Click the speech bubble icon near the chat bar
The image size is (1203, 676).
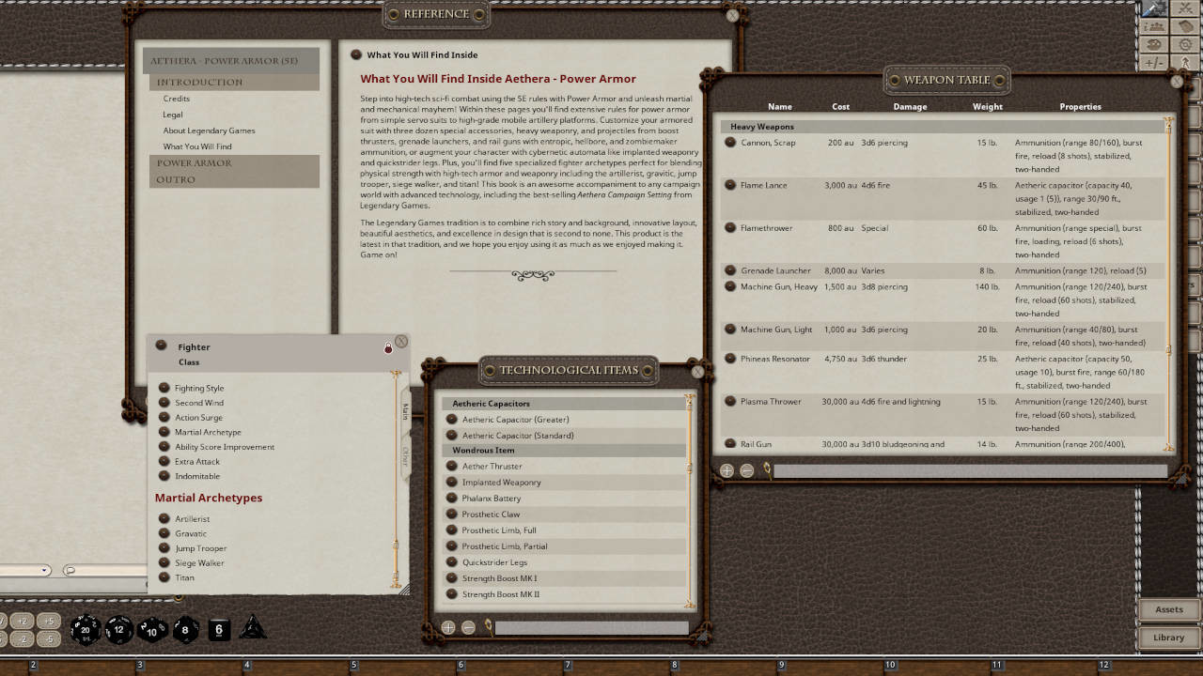click(x=70, y=569)
